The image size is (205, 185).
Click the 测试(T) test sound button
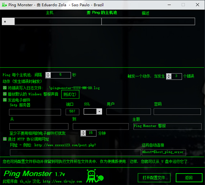click(70, 94)
